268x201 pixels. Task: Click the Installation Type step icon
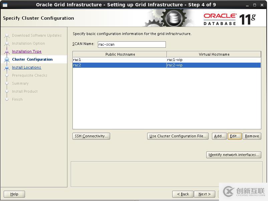[7, 52]
